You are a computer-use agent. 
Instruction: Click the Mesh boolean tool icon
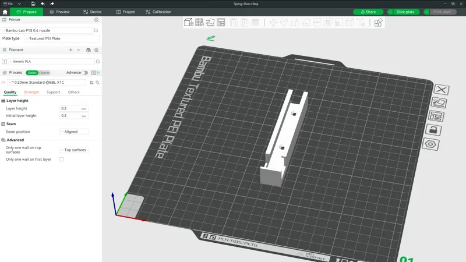coord(328,23)
